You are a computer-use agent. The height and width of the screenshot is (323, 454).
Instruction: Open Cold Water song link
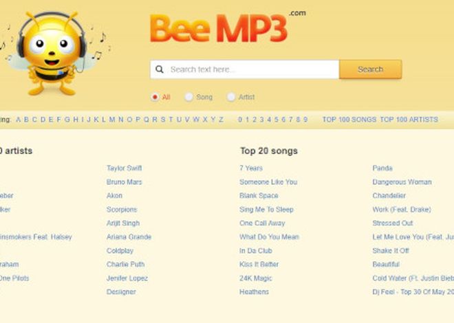click(413, 278)
